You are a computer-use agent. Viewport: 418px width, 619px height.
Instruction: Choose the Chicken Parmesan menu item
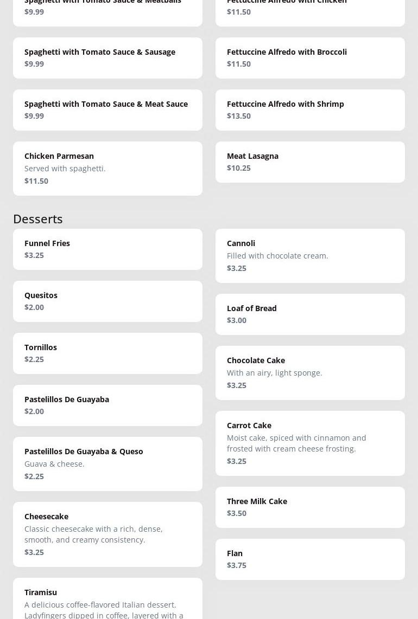(x=107, y=169)
